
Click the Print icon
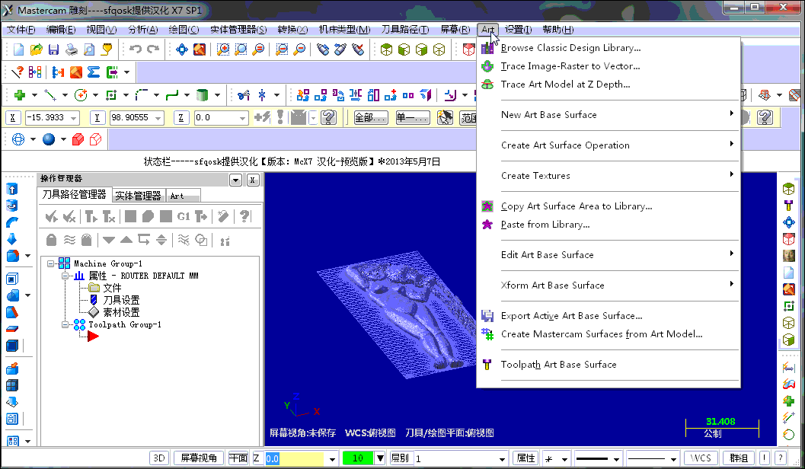(72, 49)
